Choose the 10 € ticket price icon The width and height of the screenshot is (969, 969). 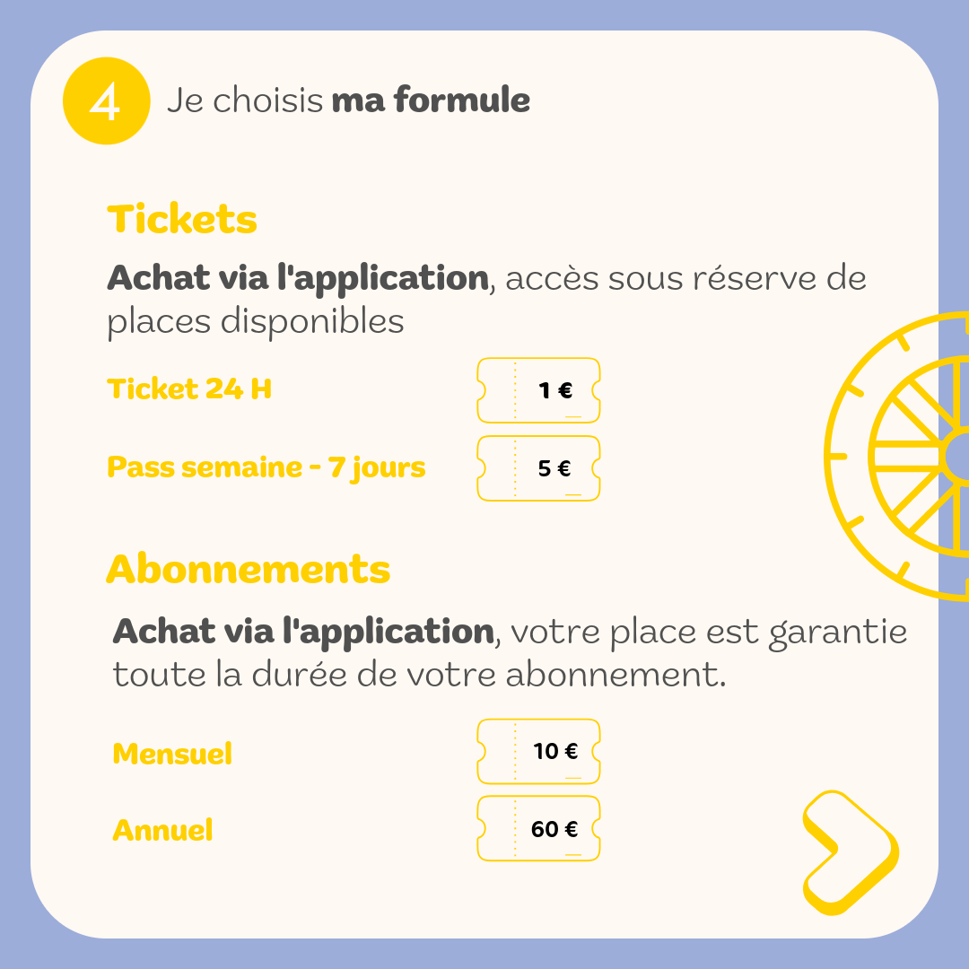coord(539,751)
